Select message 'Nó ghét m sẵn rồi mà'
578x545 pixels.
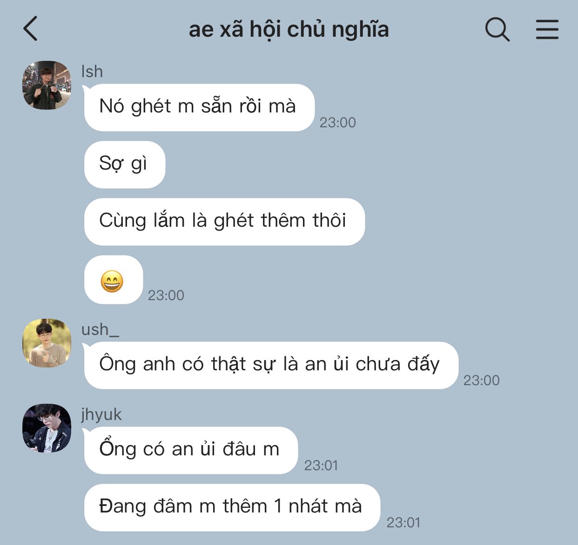coord(199,107)
